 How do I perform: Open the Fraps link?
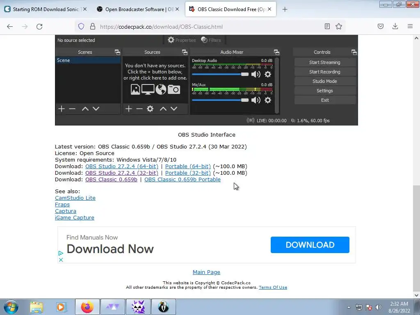click(x=62, y=205)
